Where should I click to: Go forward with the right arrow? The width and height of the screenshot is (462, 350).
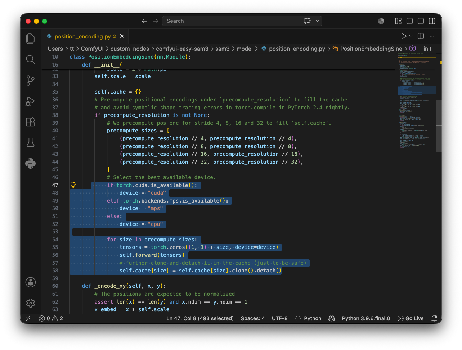[156, 21]
